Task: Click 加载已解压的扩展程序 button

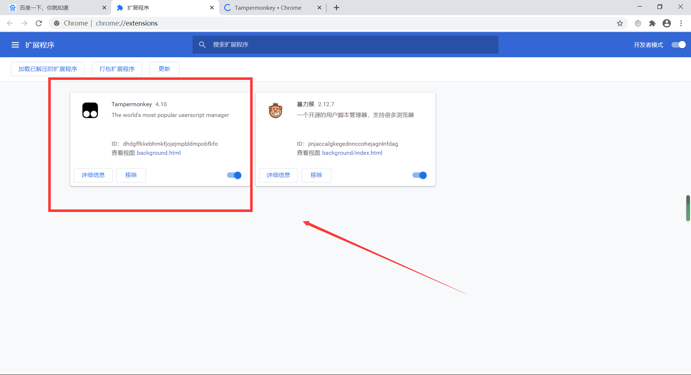Action: (x=48, y=69)
